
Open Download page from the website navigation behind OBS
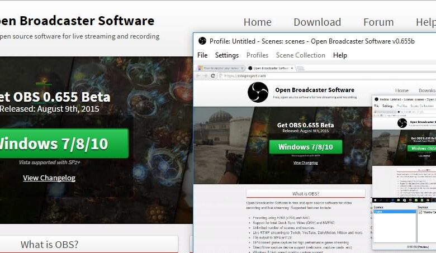[x=317, y=22]
